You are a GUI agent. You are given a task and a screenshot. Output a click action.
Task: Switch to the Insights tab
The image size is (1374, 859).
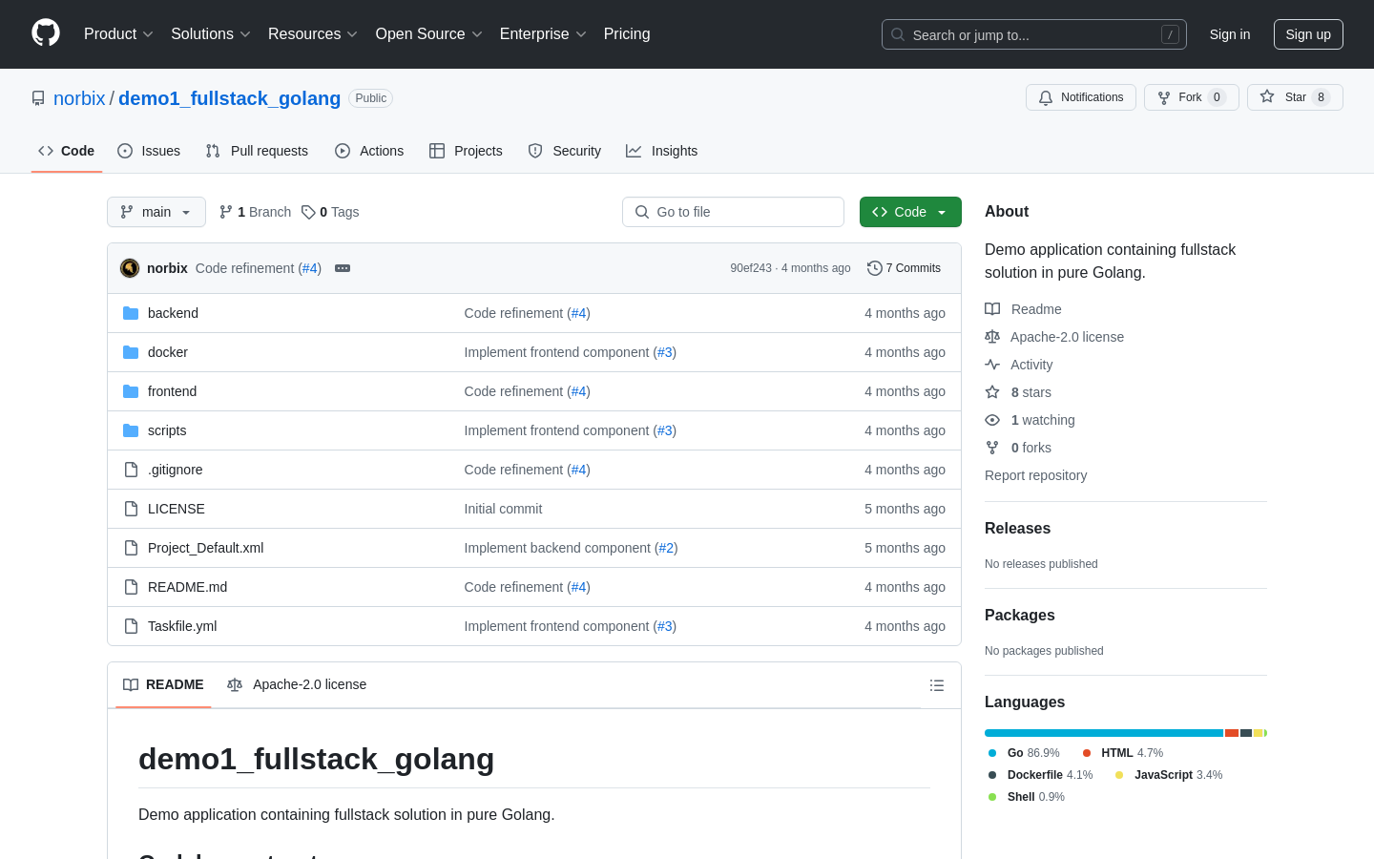(x=662, y=151)
